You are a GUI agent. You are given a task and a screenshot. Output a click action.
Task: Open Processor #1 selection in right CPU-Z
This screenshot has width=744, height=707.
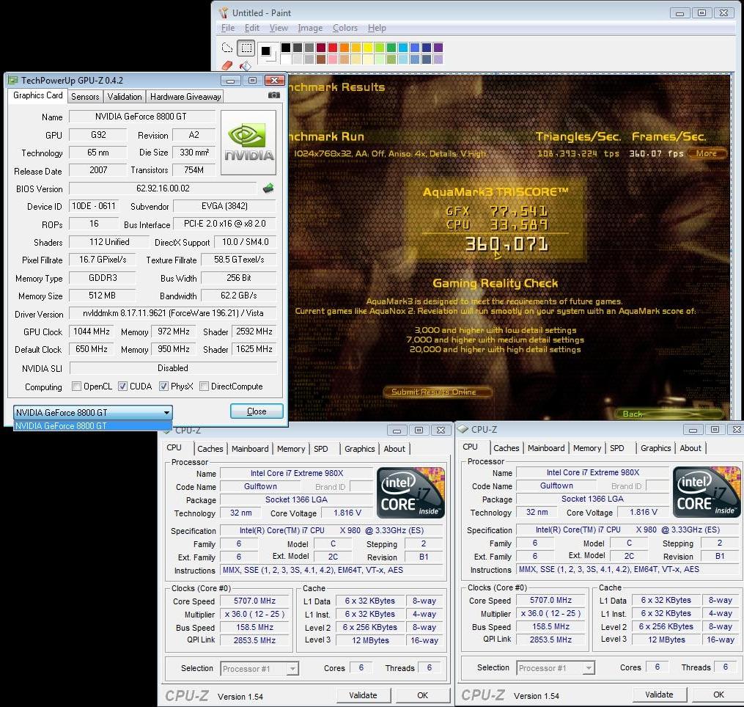(x=555, y=668)
